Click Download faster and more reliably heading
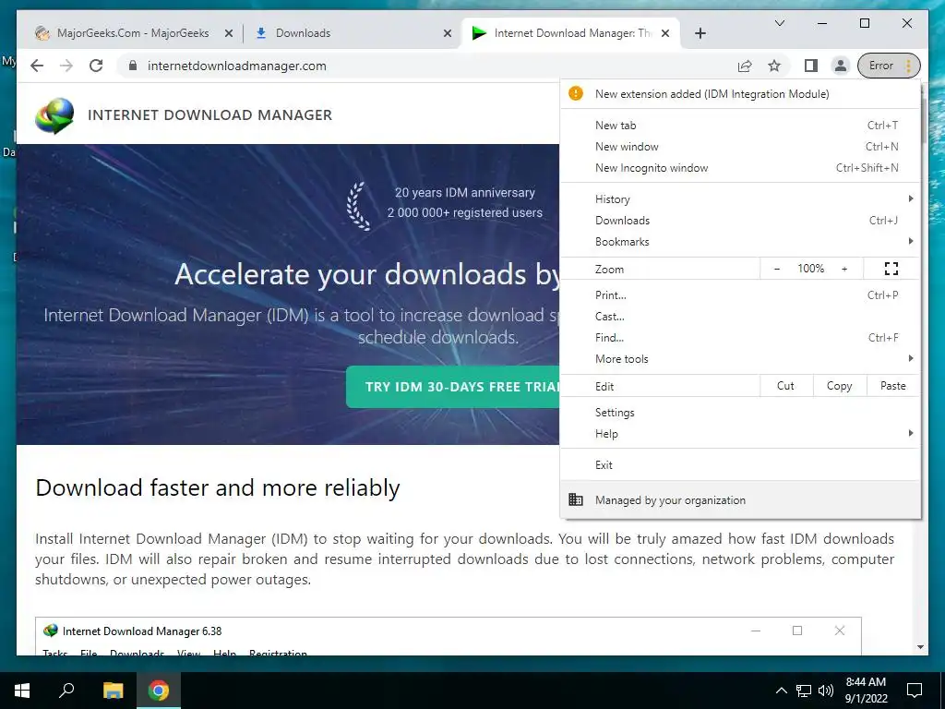Image resolution: width=945 pixels, height=709 pixels. click(x=218, y=487)
